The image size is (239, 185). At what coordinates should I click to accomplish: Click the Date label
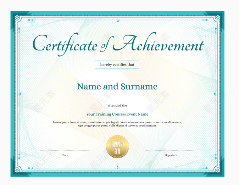[x=65, y=155]
